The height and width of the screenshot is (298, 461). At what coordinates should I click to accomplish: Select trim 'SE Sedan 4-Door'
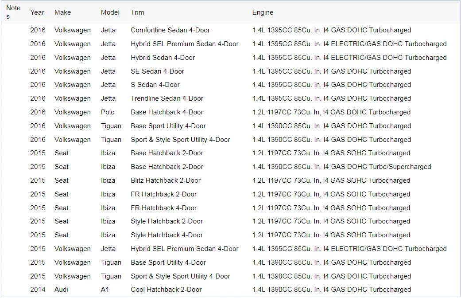[x=157, y=71]
